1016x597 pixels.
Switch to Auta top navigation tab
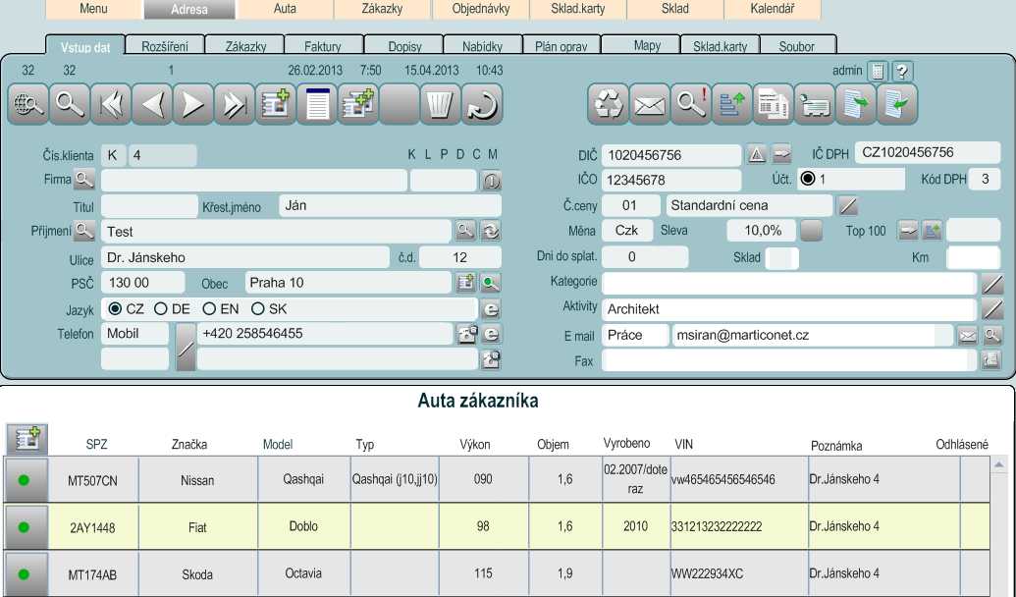pos(285,9)
